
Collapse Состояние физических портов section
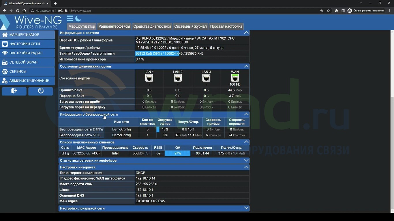246,66
